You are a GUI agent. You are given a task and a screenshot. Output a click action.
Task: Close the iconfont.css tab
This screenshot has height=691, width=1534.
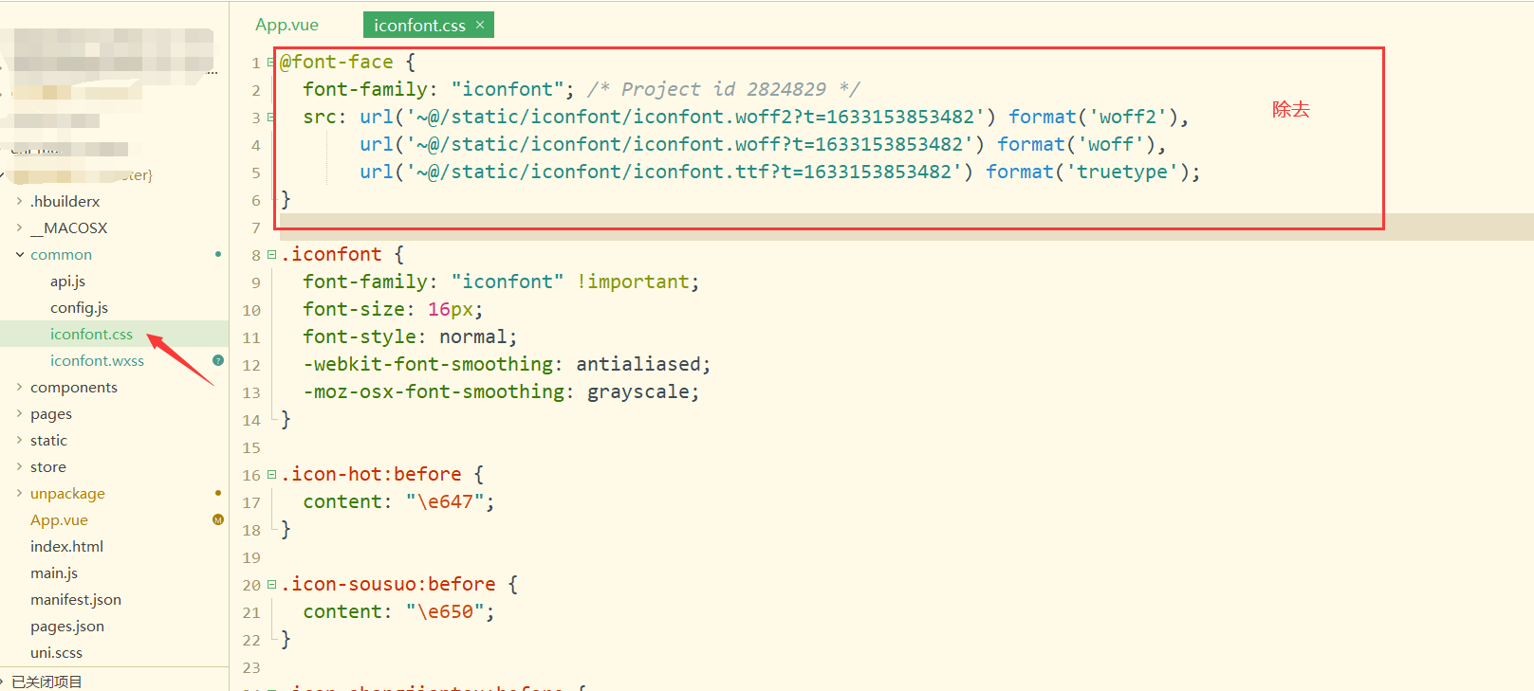480,25
